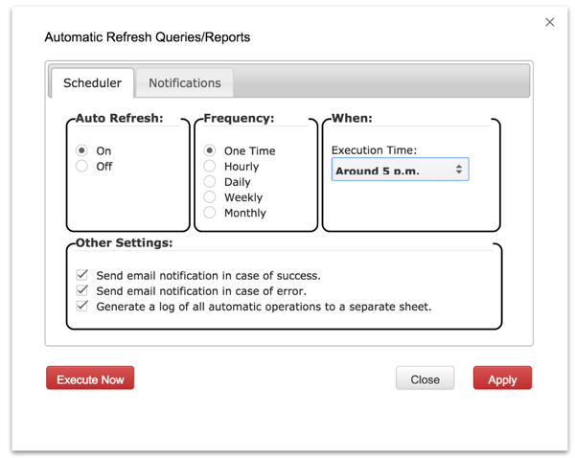Screen dimensions: 575x458
Task: Pick Daily as the refresh frequency
Action: [210, 181]
